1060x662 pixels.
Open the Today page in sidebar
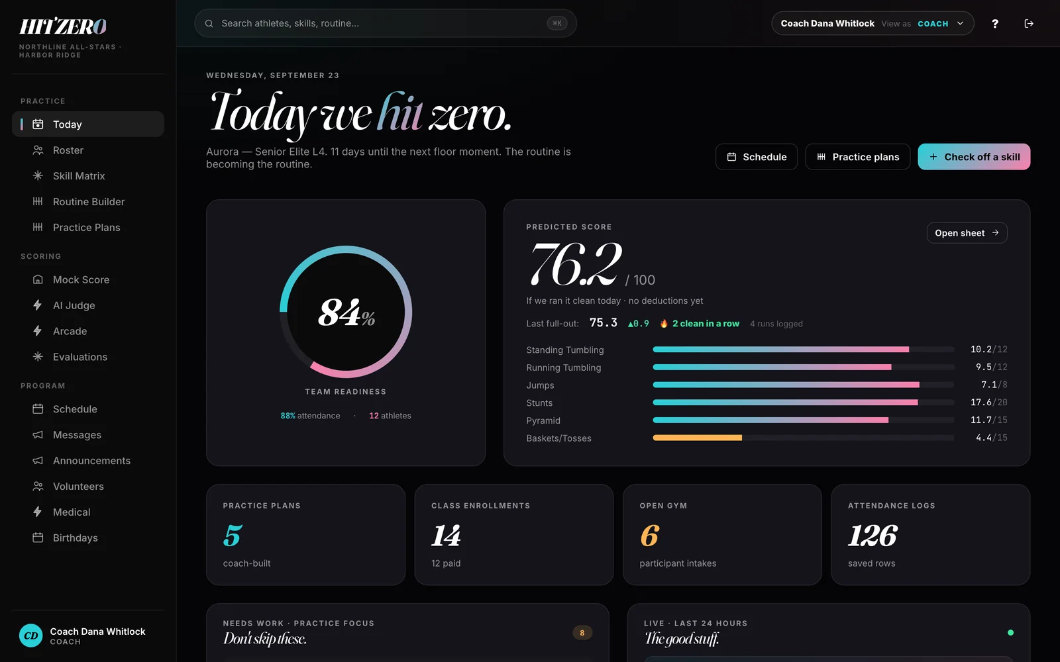click(88, 124)
